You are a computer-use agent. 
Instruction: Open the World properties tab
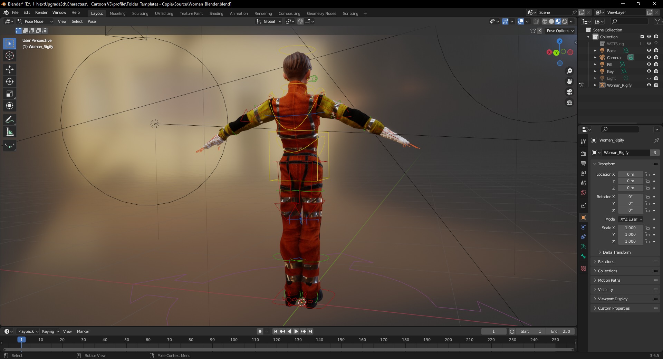[583, 193]
